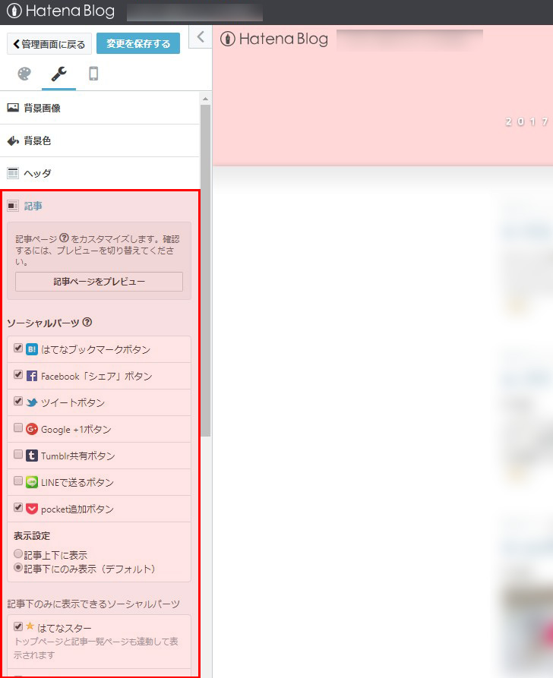Select 記事上下に表示 radio option

pyautogui.click(x=18, y=554)
